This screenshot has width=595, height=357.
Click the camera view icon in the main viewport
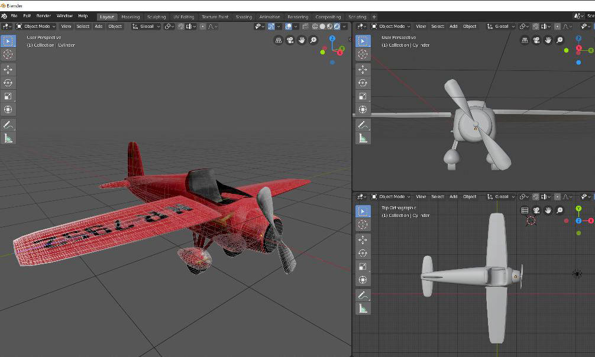[x=290, y=41]
